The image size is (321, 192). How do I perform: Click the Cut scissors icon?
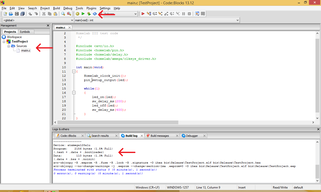pos(44,14)
